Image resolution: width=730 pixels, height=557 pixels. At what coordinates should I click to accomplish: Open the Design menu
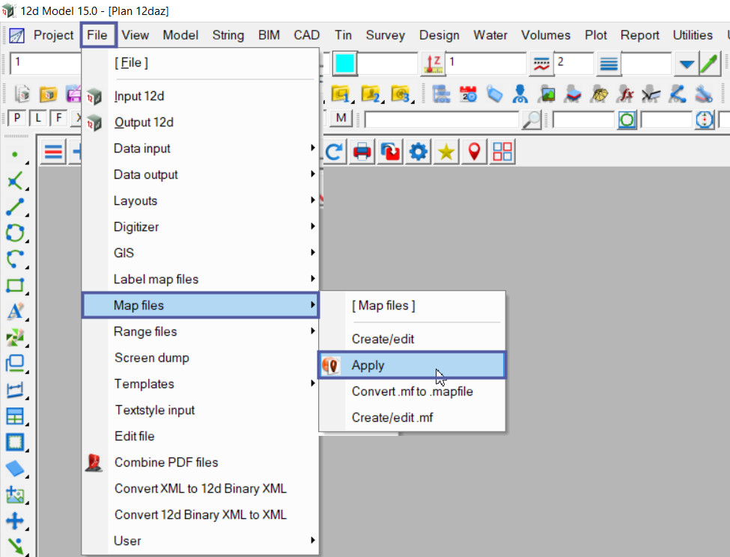pos(439,35)
